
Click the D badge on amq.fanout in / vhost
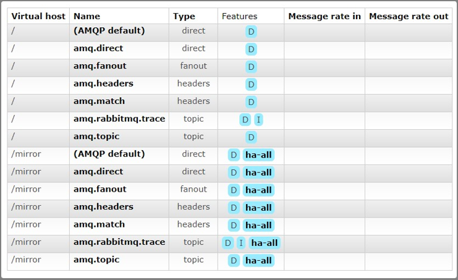[x=251, y=67]
